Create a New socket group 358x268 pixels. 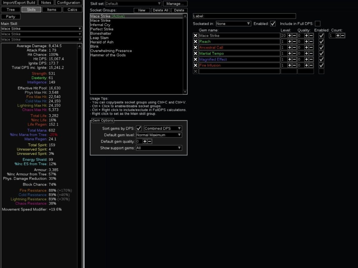(142, 10)
